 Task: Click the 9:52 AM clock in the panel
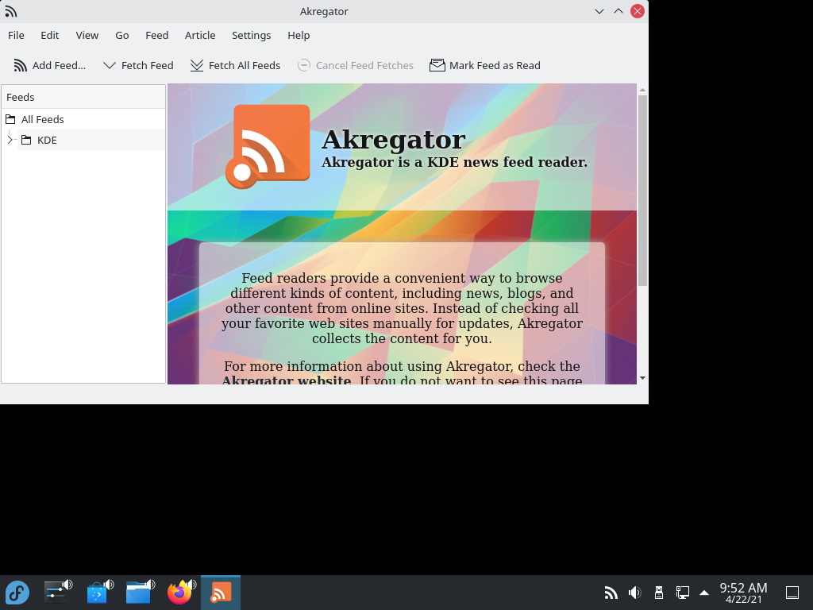pyautogui.click(x=743, y=593)
